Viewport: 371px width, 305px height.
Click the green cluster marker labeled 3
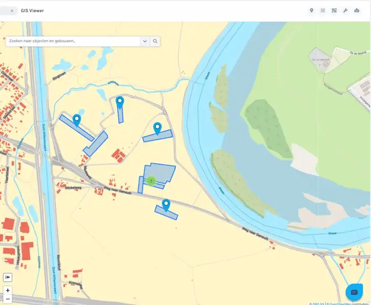(x=151, y=180)
